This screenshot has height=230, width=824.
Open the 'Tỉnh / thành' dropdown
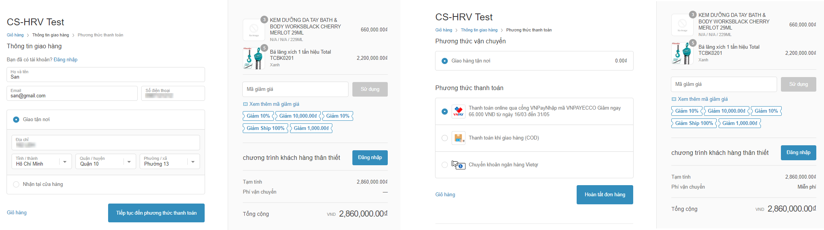(42, 162)
